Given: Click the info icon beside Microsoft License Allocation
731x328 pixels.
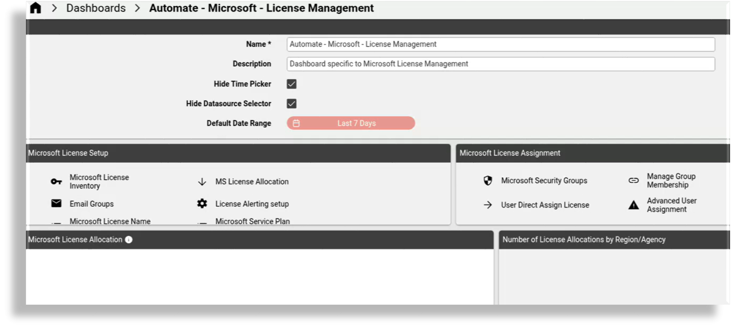Looking at the screenshot, I should click(129, 240).
